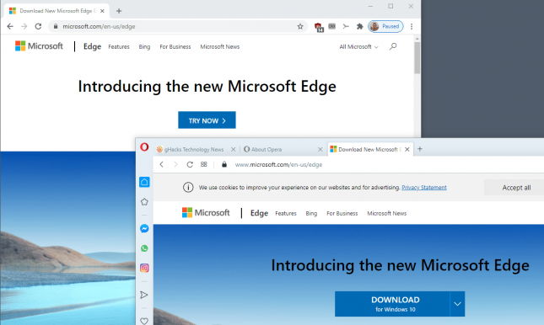Open Bing in the Opera page

click(x=311, y=213)
